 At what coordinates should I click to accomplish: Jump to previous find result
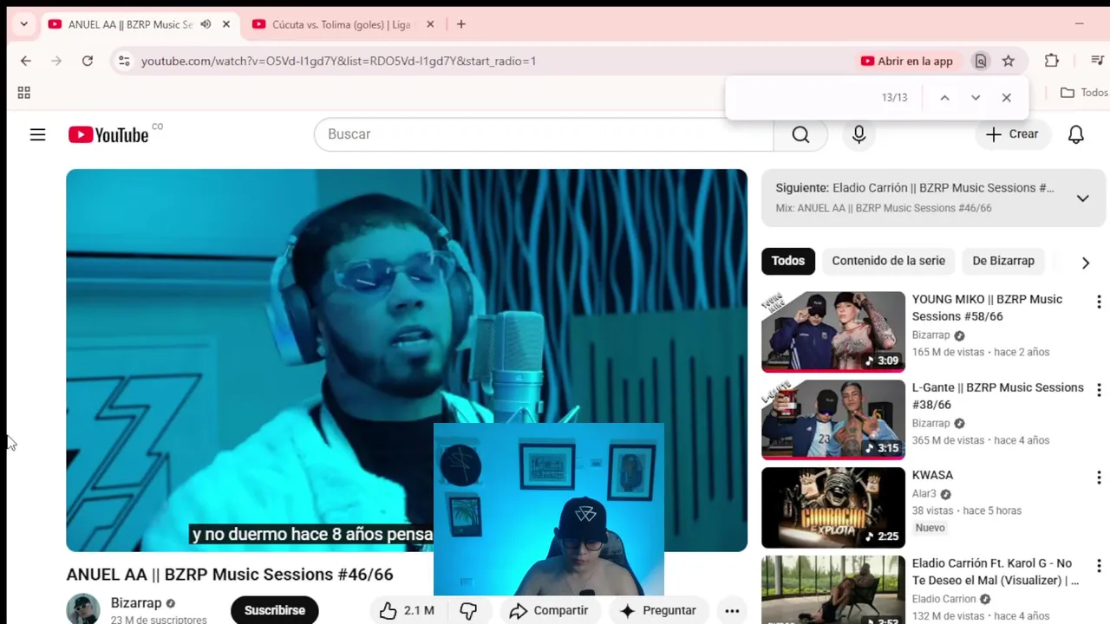pos(944,98)
